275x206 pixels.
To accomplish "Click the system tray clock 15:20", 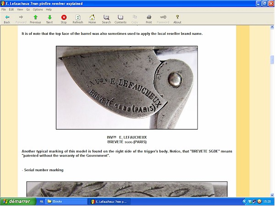I will pyautogui.click(x=267, y=201).
